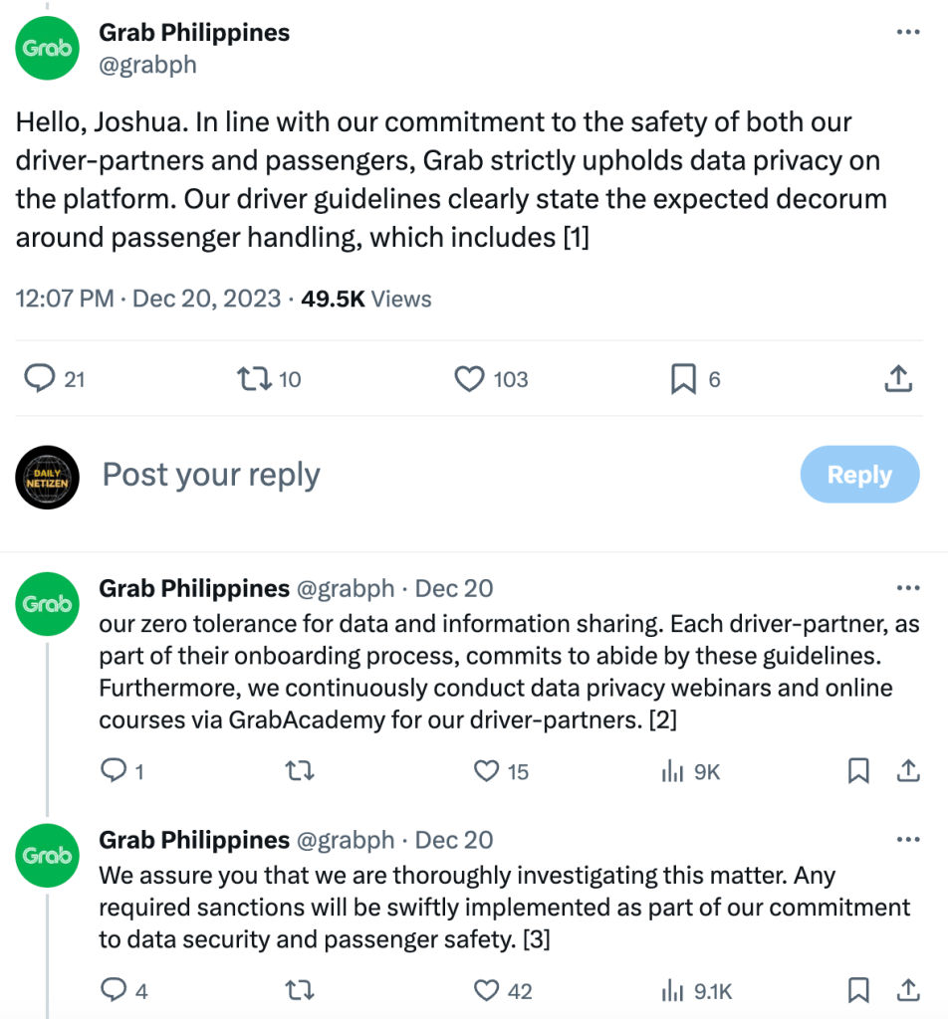Viewport: 948px width, 1019px height.
Task: Open the @grabph handle under main post
Action: click(x=147, y=65)
